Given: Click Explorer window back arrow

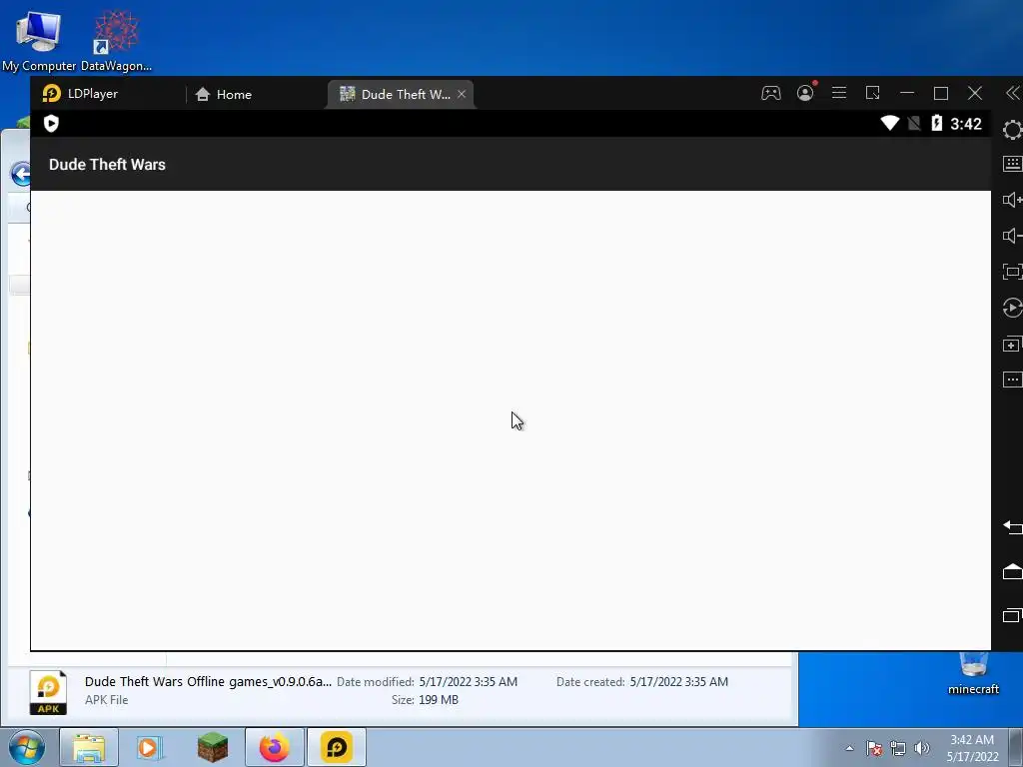Looking at the screenshot, I should click(22, 174).
